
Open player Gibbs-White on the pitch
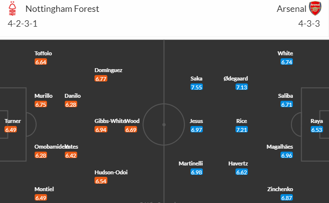(110, 121)
